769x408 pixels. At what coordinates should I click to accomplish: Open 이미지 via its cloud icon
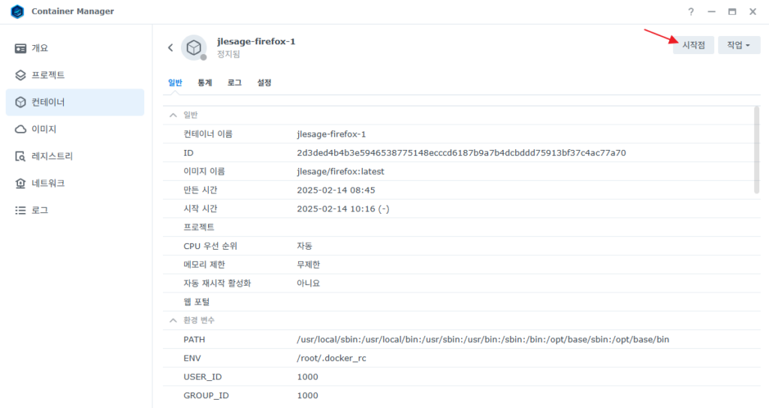[21, 129]
